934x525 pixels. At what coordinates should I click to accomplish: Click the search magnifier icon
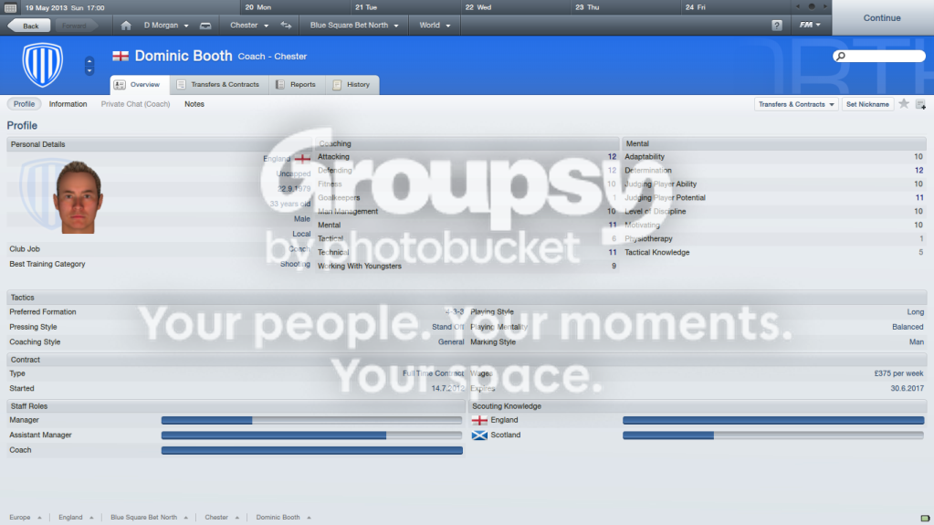pos(841,56)
